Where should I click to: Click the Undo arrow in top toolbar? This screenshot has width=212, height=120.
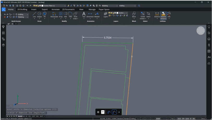pos(27,6)
